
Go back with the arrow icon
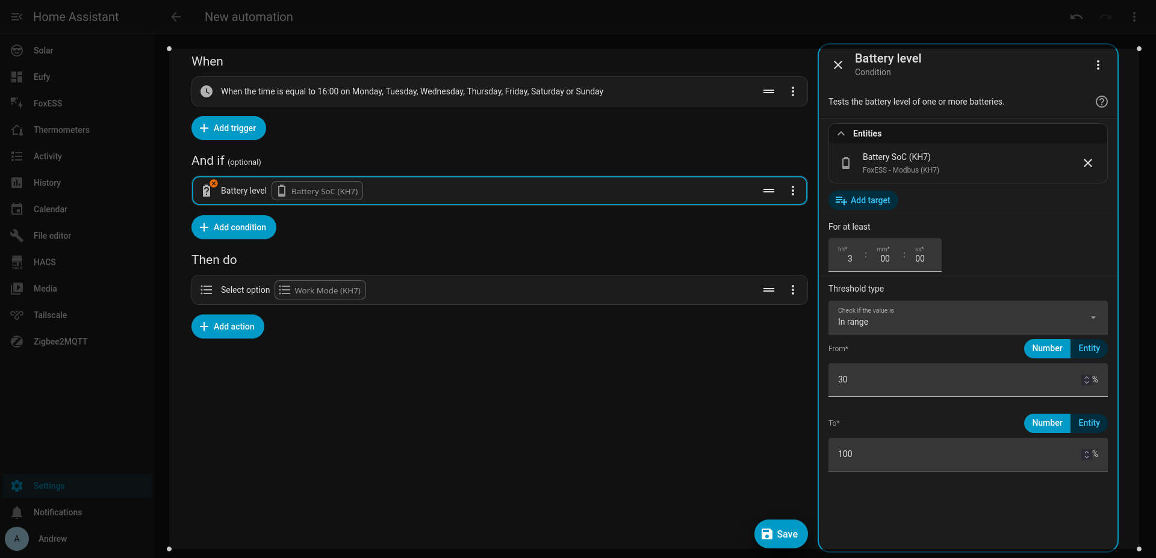[176, 17]
